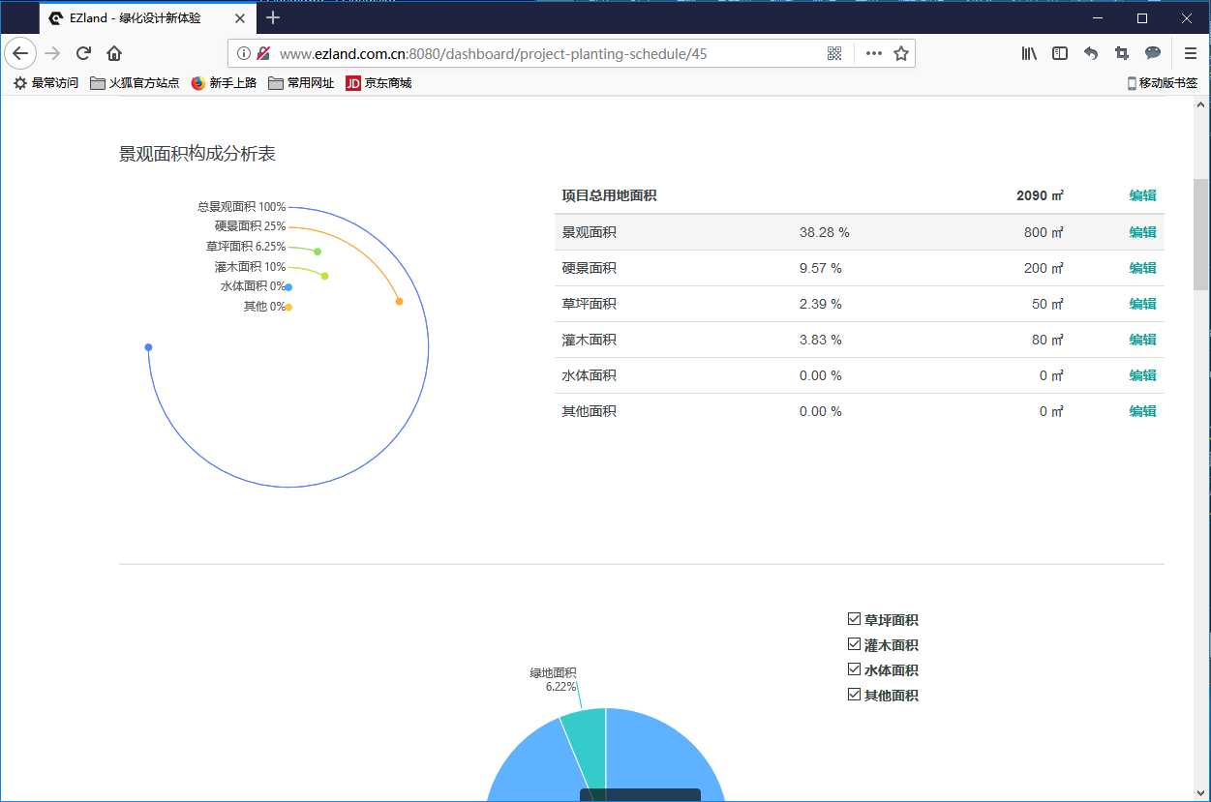Click the 800 ㎡ value cell
Screen dimensions: 1211x802
[x=1044, y=232]
